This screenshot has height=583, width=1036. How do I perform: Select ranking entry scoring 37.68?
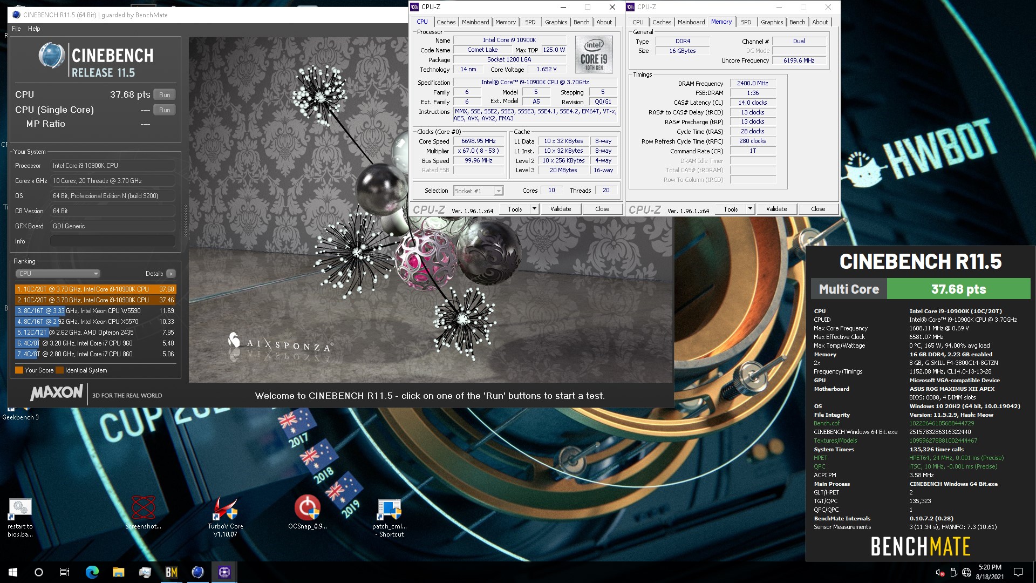[96, 289]
